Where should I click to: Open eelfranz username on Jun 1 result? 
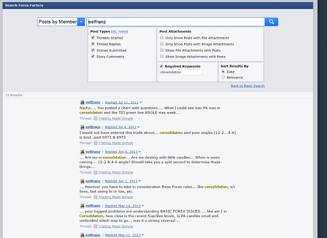point(93,181)
